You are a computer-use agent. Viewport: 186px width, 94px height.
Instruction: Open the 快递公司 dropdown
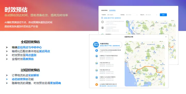click(x=151, y=15)
